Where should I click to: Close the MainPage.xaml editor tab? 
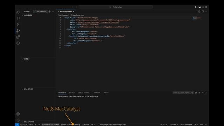(x=73, y=12)
